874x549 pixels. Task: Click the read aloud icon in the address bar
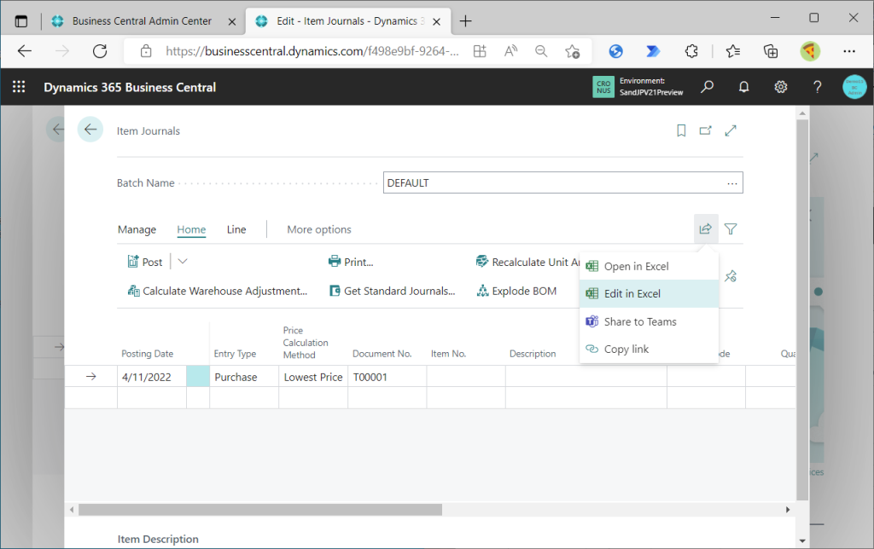tap(510, 51)
